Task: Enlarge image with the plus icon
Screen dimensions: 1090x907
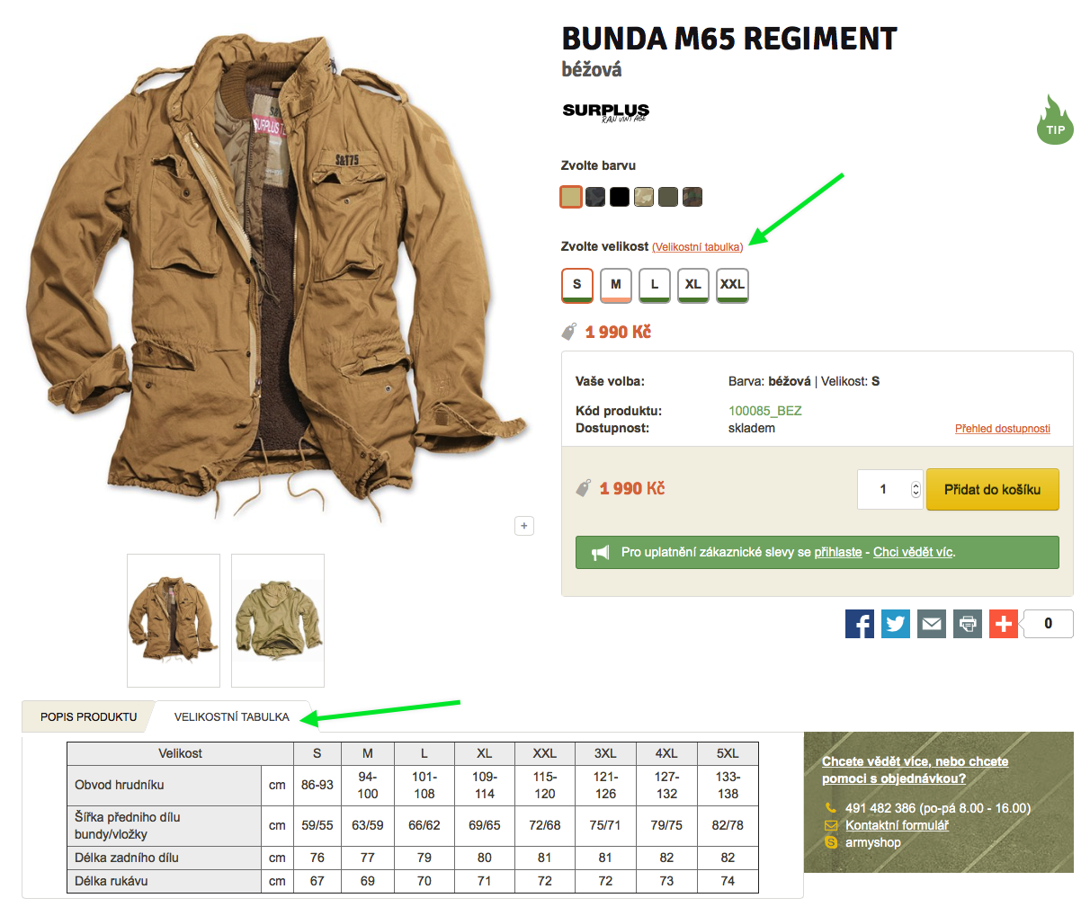Action: click(x=524, y=526)
